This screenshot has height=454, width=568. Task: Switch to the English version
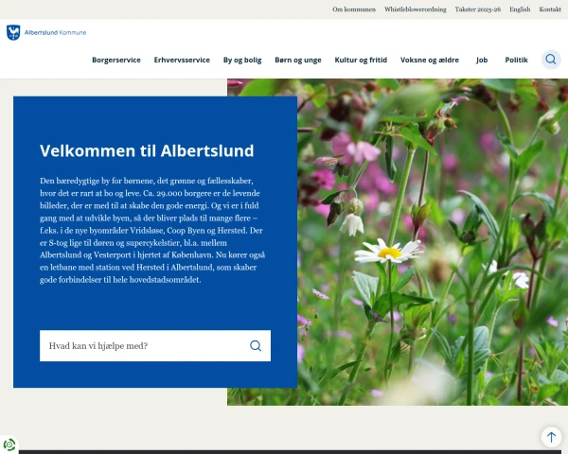(520, 9)
